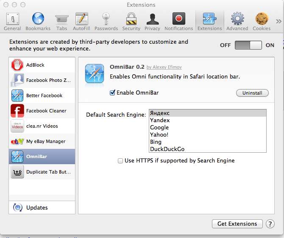Toggle the Extensions OFF/ON switch
This screenshot has width=284, height=238.
coord(248,45)
